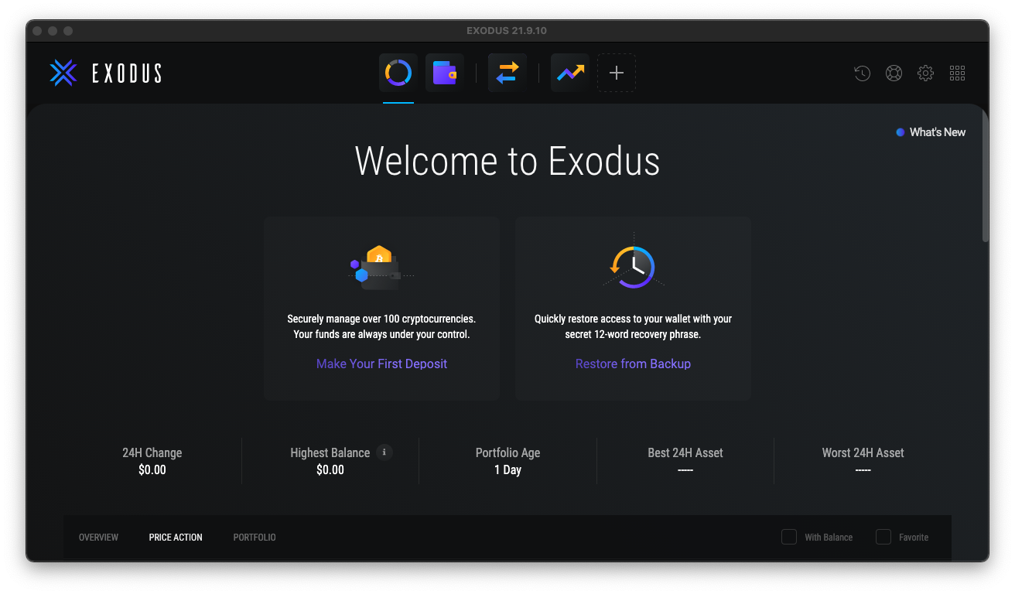Open the Help lifebuoy icon

pyautogui.click(x=894, y=73)
